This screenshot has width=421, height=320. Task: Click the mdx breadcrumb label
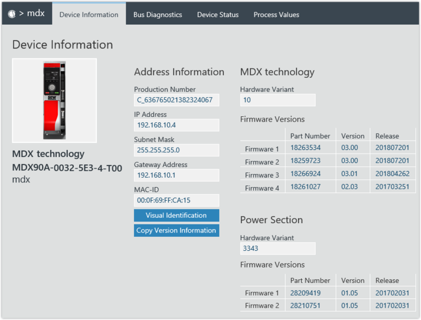pos(35,14)
